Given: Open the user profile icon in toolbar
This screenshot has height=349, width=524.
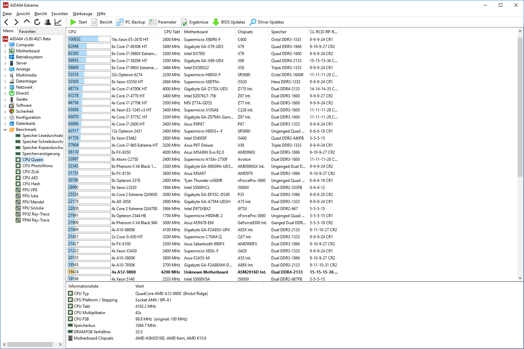Looking at the screenshot, I should tap(48, 22).
